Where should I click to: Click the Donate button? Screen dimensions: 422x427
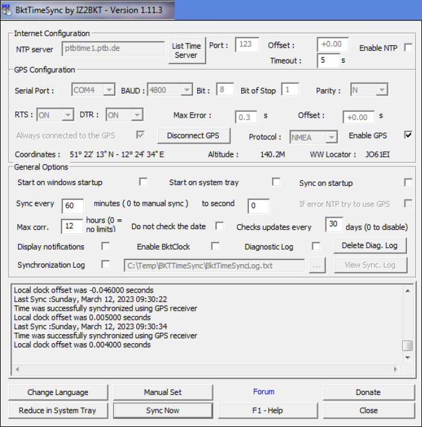[368, 392]
